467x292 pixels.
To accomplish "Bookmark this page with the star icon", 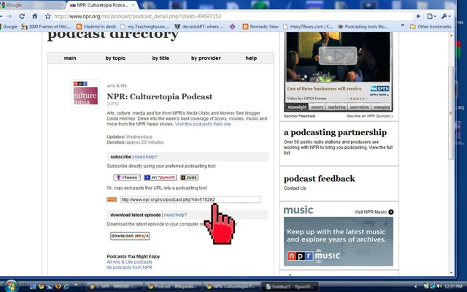I will pyautogui.click(x=47, y=16).
